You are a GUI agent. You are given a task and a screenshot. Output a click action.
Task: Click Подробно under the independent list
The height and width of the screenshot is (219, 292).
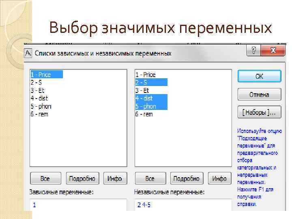click(x=187, y=178)
